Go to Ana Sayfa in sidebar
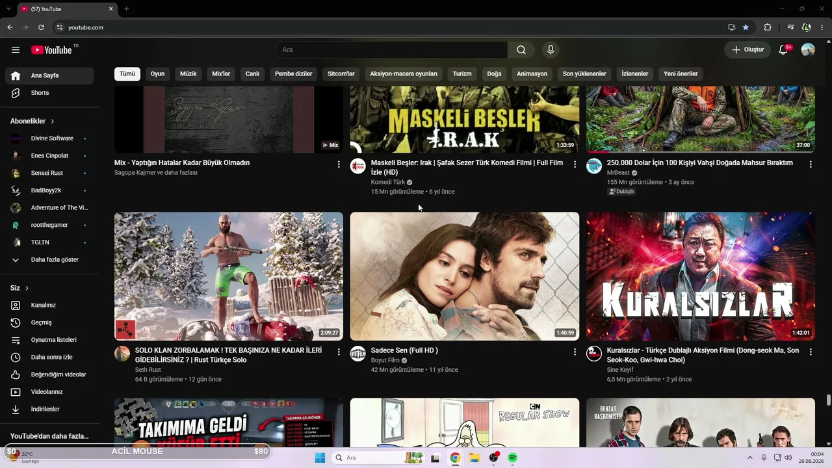This screenshot has width=832, height=468. [49, 75]
